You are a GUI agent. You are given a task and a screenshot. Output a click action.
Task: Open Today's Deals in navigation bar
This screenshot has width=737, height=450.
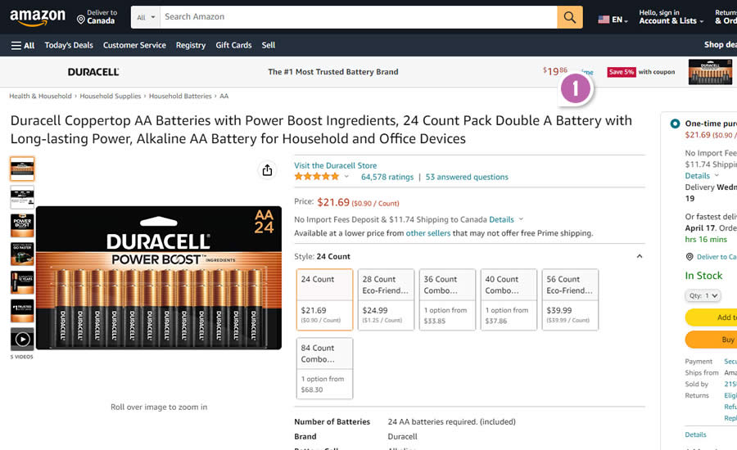tap(69, 46)
